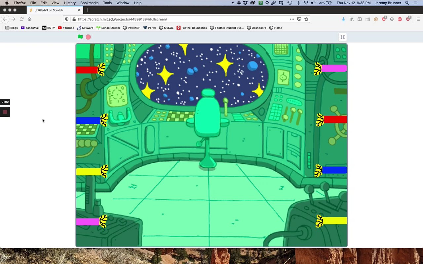
Task: Click the magenta bar on right side
Action: (x=334, y=68)
